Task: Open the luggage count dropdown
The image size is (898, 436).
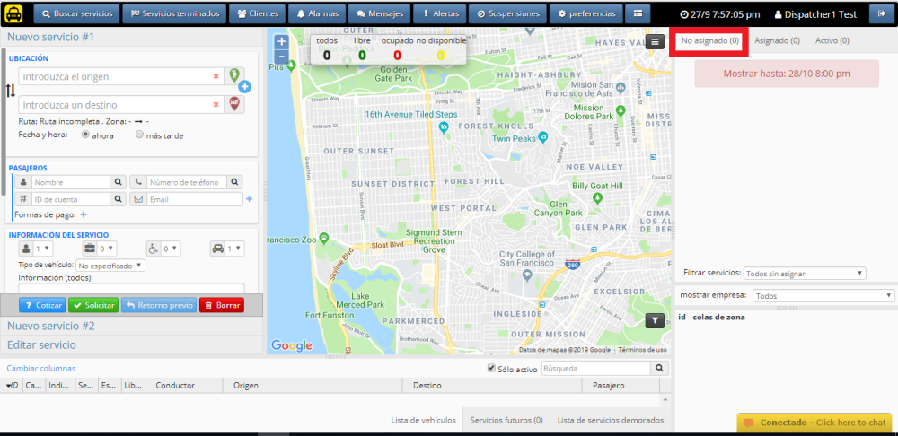Action: 107,249
